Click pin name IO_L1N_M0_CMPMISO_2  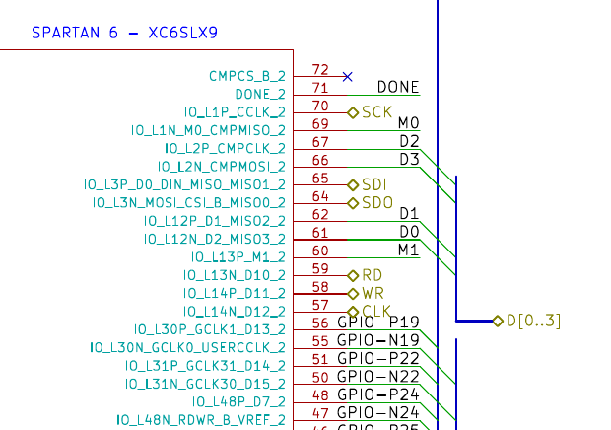208,130
